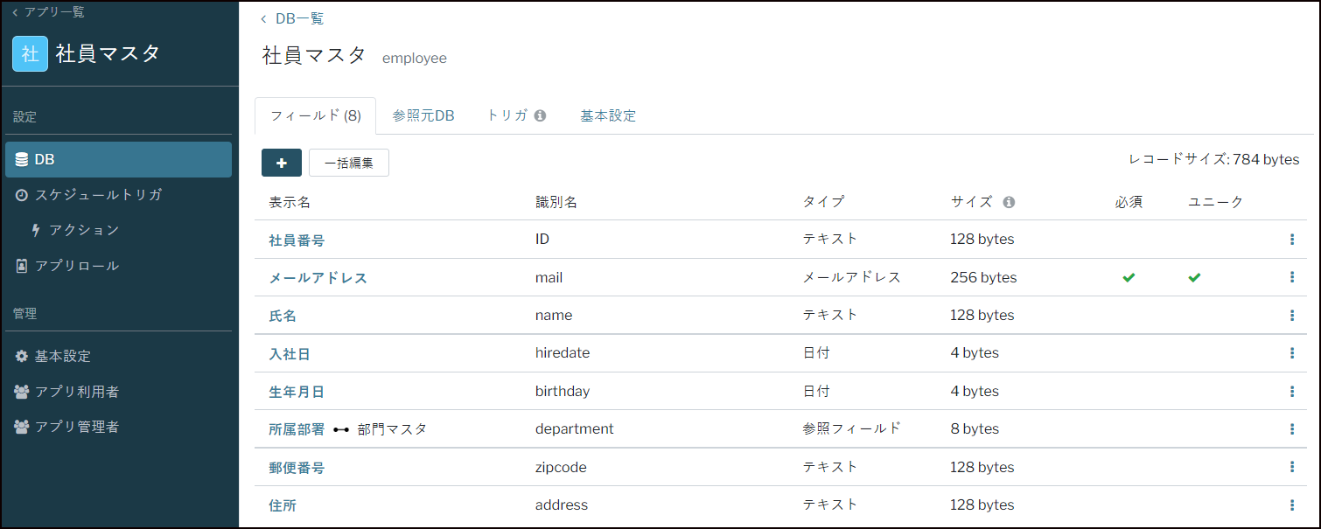1321x529 pixels.
Task: Click the info icon beside サイズ header
Action: click(1009, 202)
